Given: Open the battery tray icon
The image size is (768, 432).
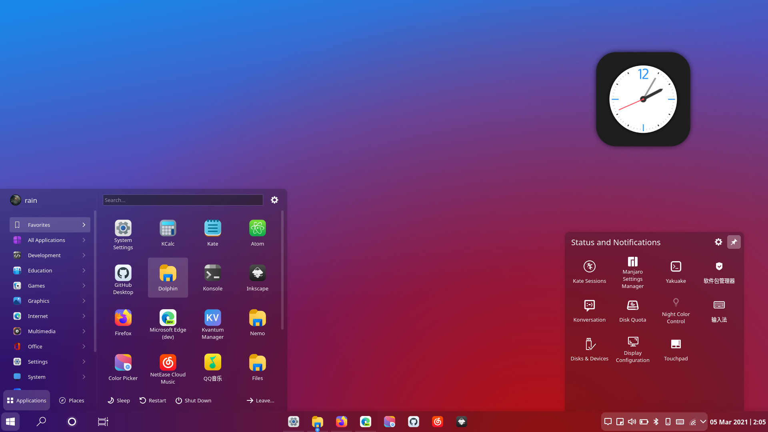Looking at the screenshot, I should [644, 422].
